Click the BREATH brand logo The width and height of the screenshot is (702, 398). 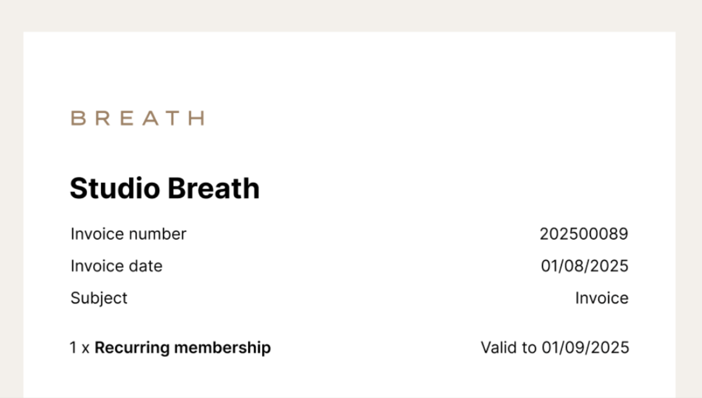point(137,118)
